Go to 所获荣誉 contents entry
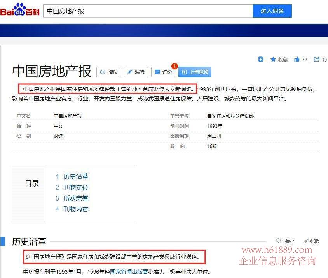The image size is (328, 278). coord(76,198)
